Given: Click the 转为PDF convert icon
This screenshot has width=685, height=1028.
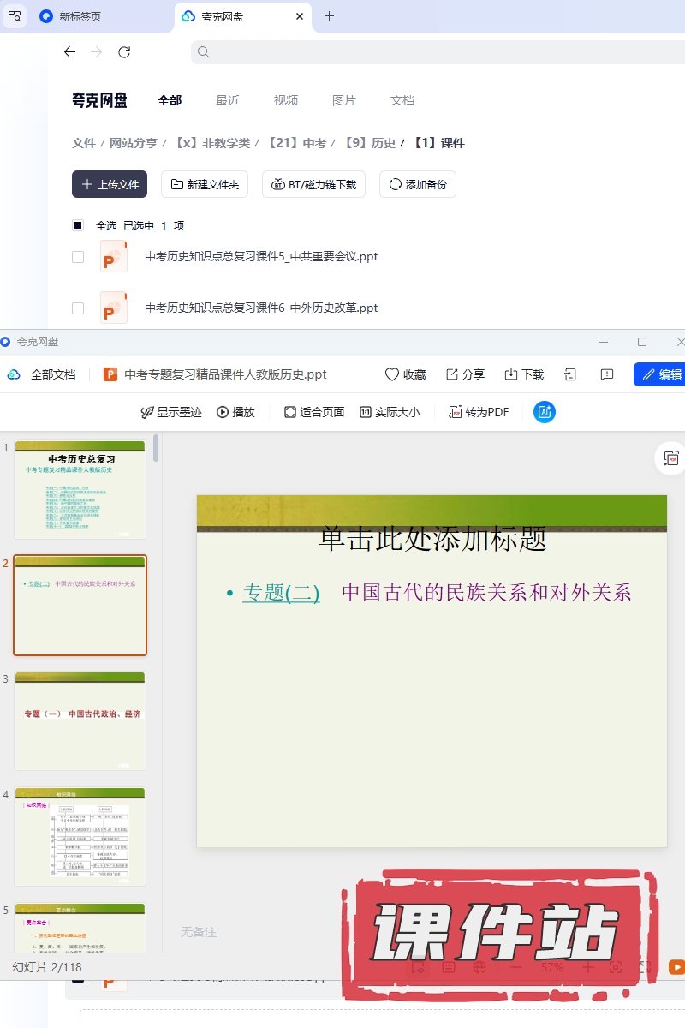Looking at the screenshot, I should click(456, 412).
